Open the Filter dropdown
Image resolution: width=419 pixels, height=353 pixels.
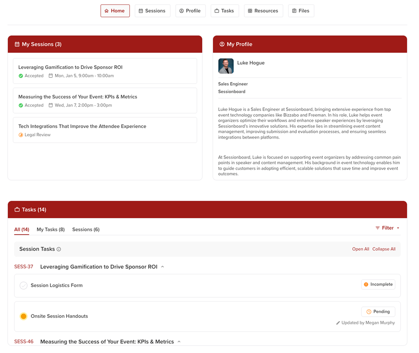(x=387, y=228)
